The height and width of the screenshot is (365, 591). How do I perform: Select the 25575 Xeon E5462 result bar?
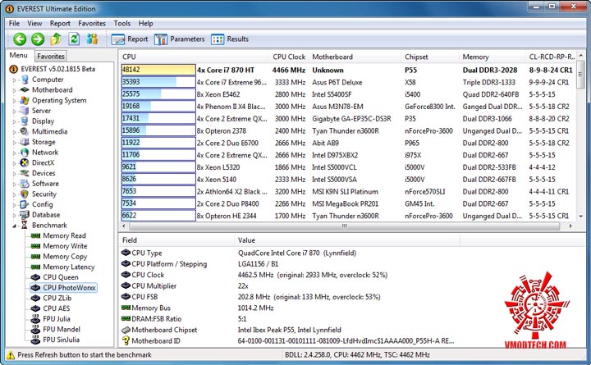[x=158, y=94]
